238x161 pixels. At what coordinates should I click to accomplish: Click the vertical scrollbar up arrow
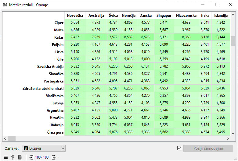[x=233, y=15]
